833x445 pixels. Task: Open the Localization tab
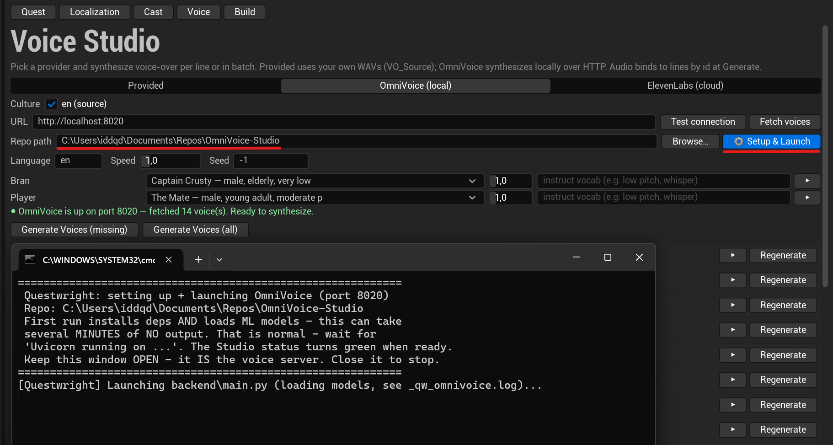[x=95, y=12]
